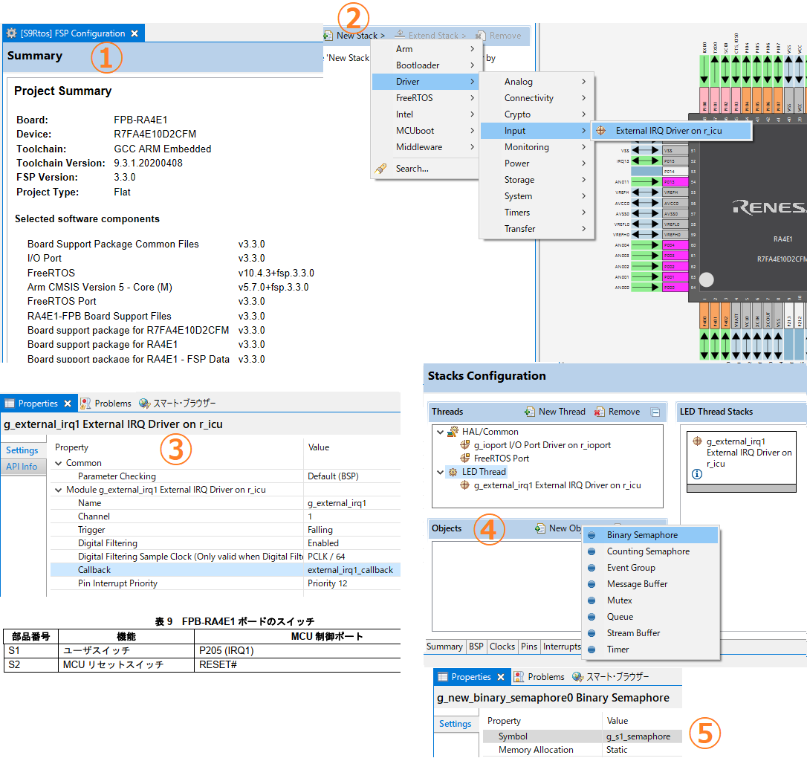The image size is (807, 758).
Task: Choose Queue from object list
Action: click(x=650, y=617)
